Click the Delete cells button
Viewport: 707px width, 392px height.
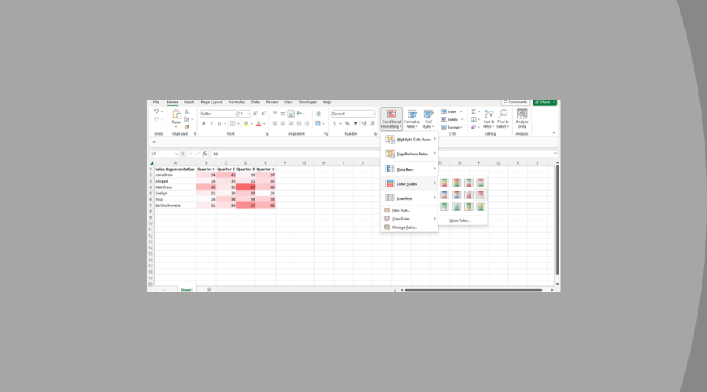[452, 119]
